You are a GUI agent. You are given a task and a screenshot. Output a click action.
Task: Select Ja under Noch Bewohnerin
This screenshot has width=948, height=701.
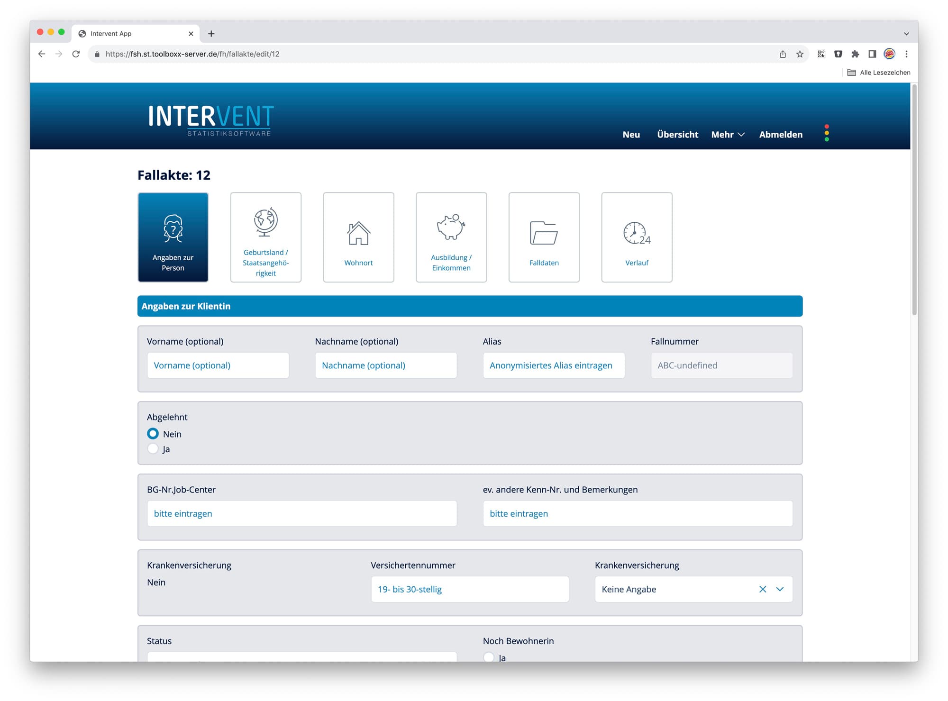(x=489, y=657)
